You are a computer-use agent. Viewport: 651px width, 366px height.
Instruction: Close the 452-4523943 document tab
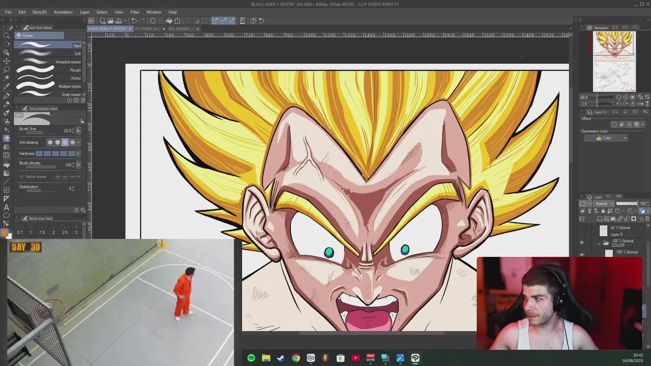coord(198,29)
